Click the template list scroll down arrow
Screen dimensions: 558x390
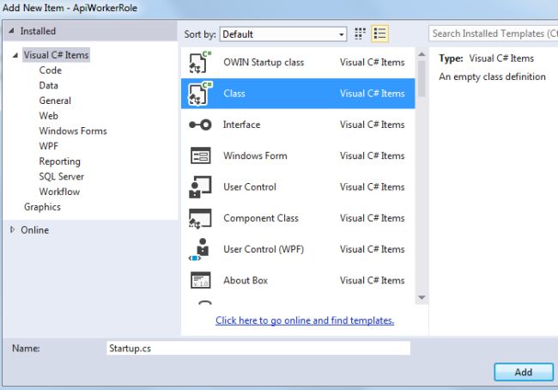422,297
